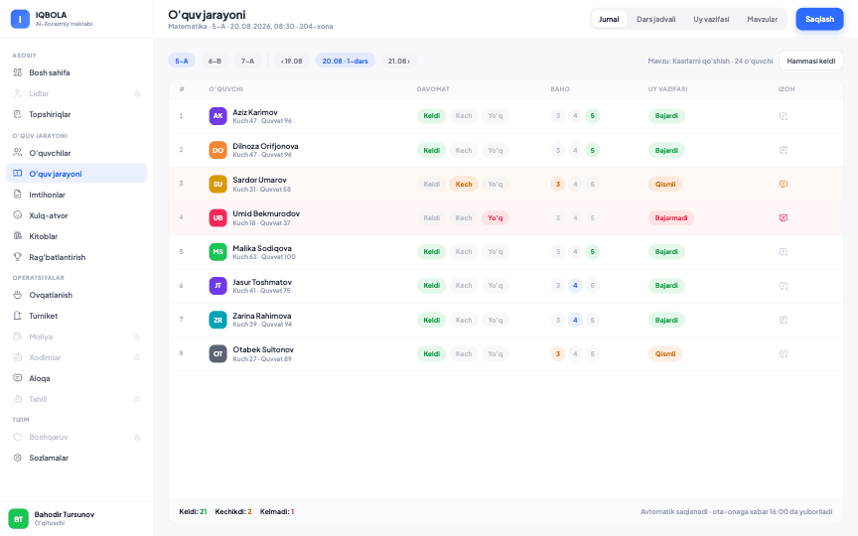Click the Hammasi keldi button
This screenshot has width=858, height=536.
[x=811, y=61]
